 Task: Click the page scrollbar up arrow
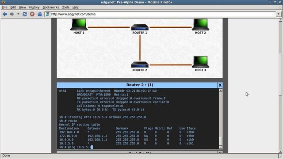pyautogui.click(x=280, y=20)
